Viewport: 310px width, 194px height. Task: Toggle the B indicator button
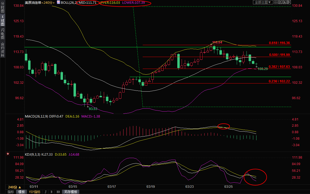point(51,192)
